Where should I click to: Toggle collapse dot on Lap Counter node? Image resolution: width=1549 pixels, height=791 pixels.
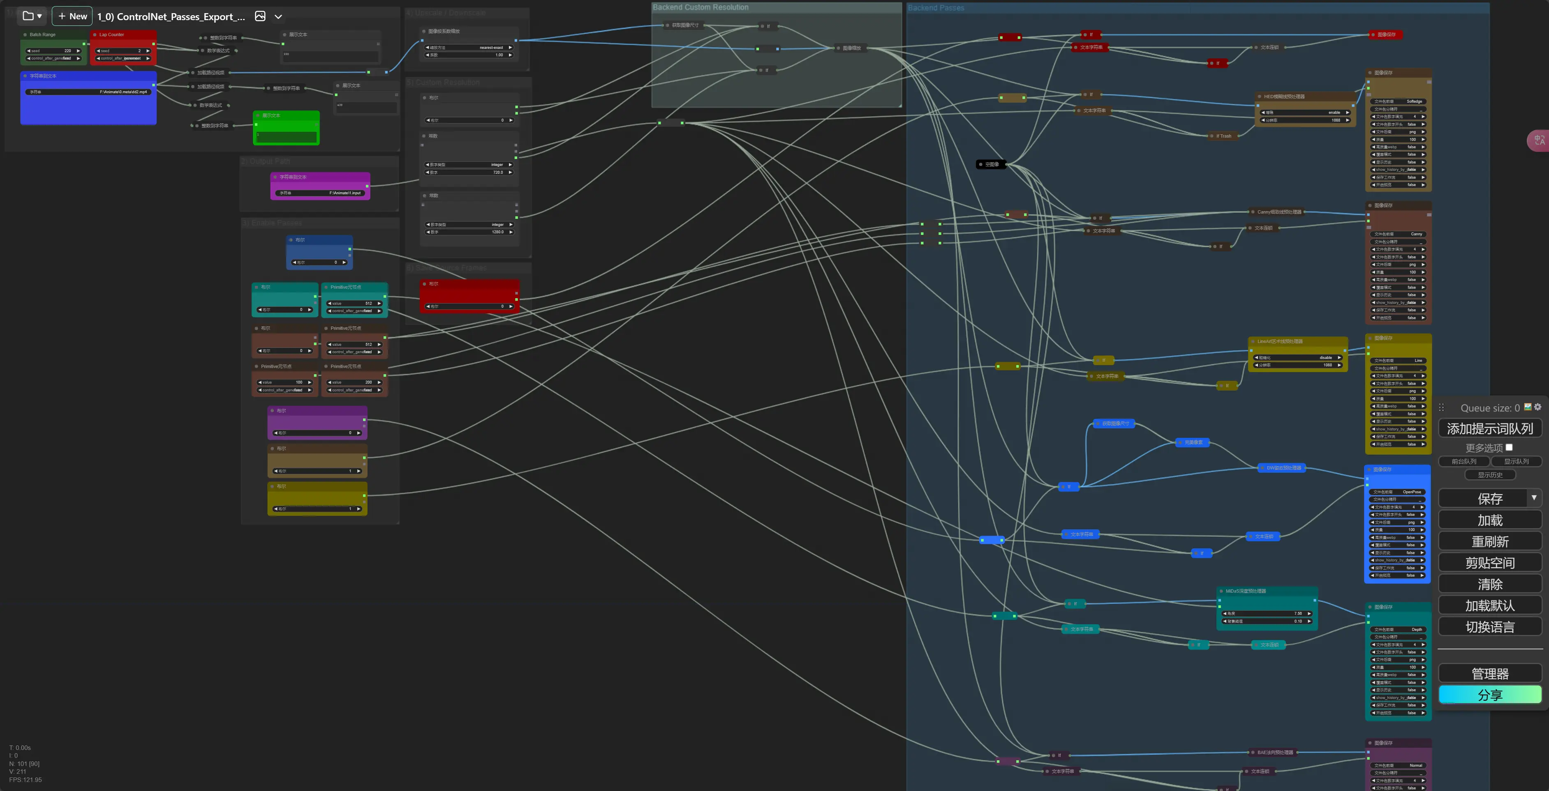(x=95, y=35)
